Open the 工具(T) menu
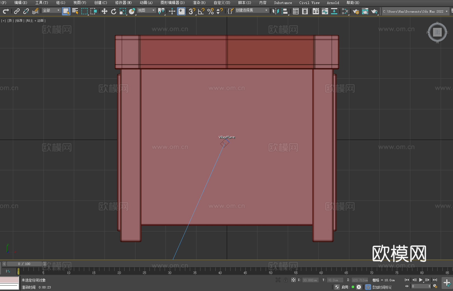This screenshot has width=453, height=291. (42, 3)
